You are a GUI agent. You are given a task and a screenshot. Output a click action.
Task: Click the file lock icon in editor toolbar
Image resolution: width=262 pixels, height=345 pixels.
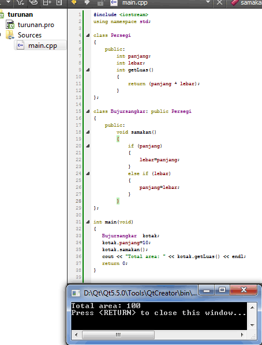tap(100, 3)
